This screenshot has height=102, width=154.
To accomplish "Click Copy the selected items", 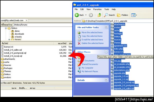I will click(92, 36).
